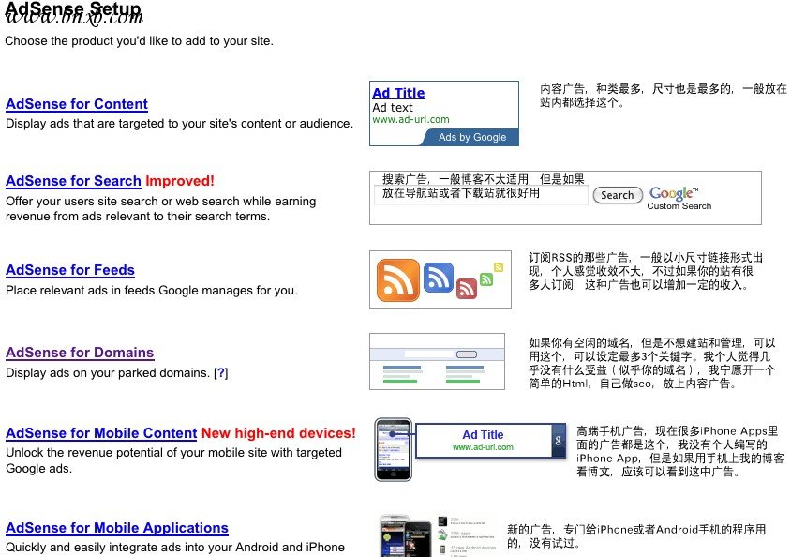The width and height of the screenshot is (791, 557).
Task: Click the custom search input field
Action: (x=481, y=195)
